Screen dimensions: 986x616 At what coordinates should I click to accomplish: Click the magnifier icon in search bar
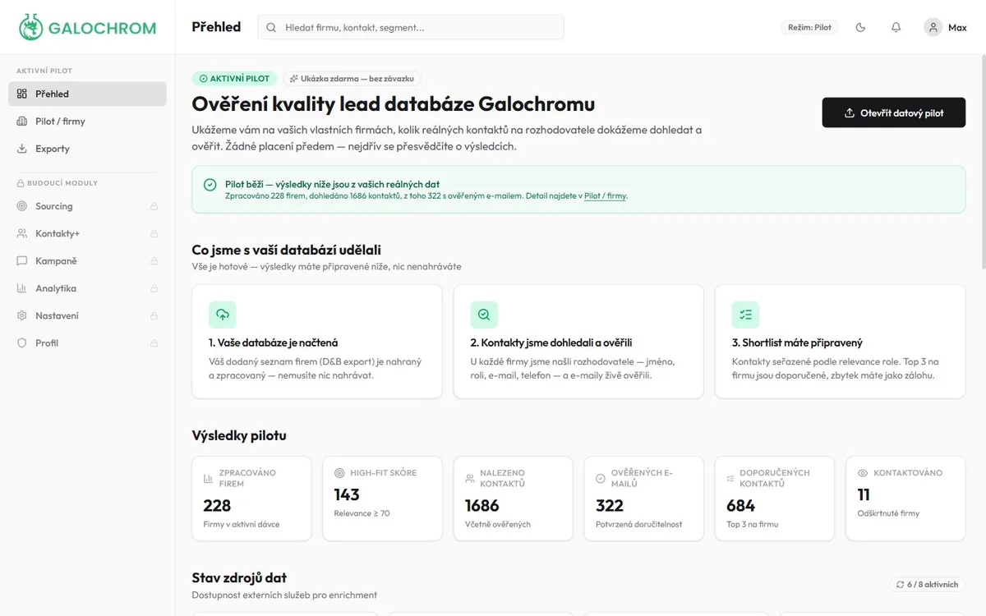pos(271,27)
